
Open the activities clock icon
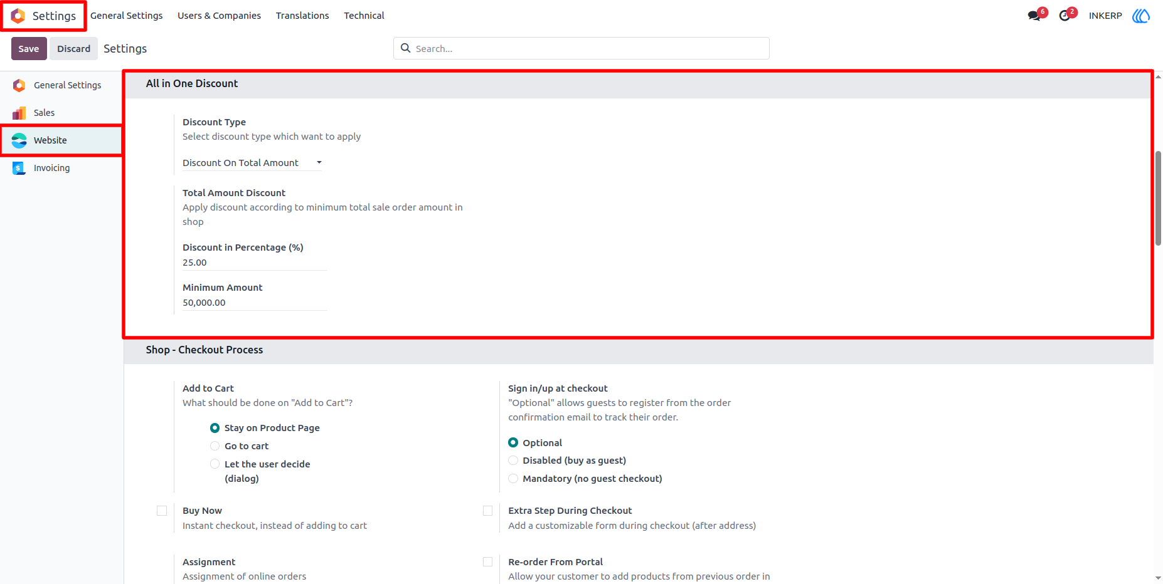1065,16
